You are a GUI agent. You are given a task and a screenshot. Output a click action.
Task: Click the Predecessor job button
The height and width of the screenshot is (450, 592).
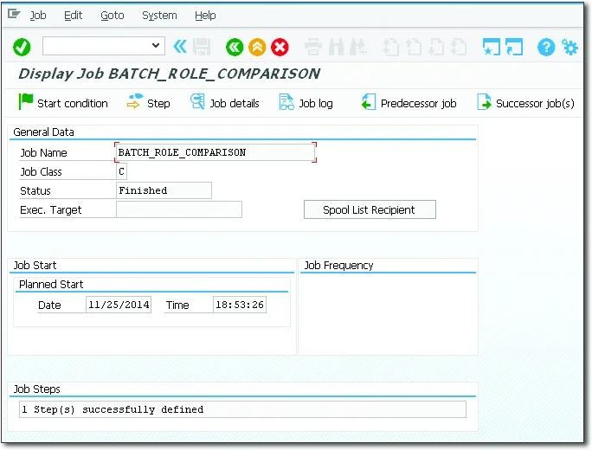(409, 103)
